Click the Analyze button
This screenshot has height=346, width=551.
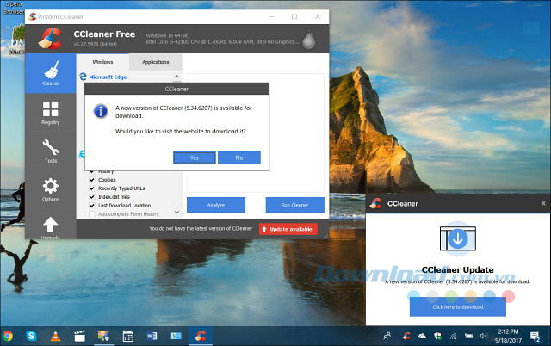216,205
